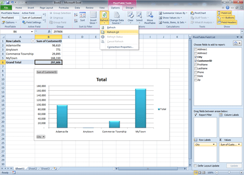Screen dimensions: 244x175
Task: Click the MyTown bar in the chart
Action: coord(141,108)
